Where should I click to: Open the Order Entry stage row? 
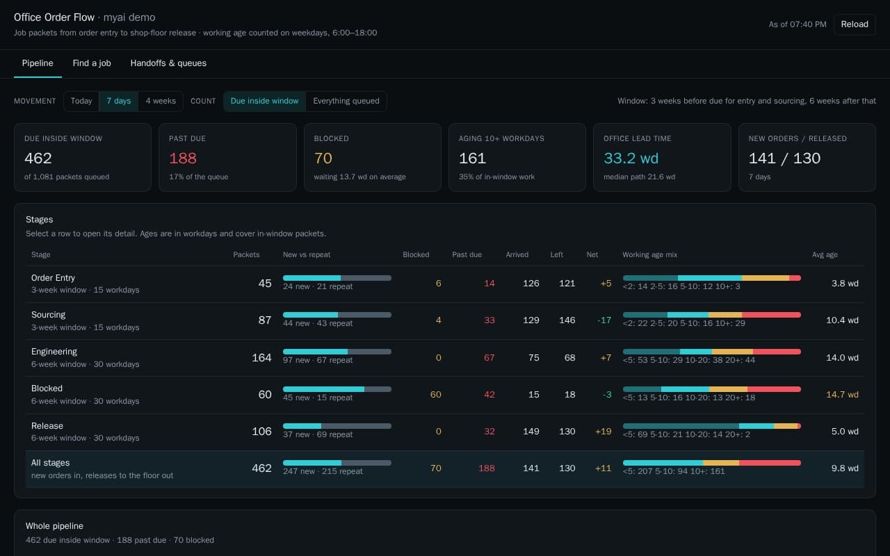pos(445,284)
